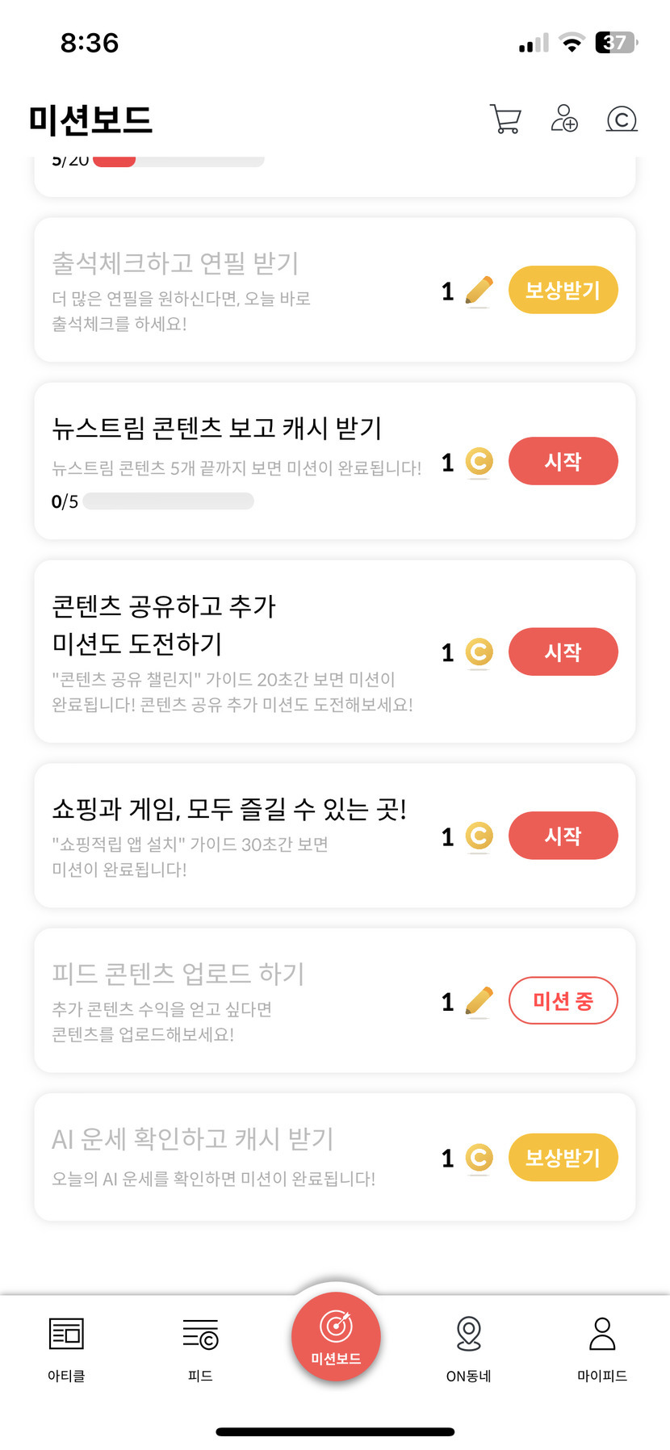Start the 뉴스트림 콘텐츠 mission

563,461
